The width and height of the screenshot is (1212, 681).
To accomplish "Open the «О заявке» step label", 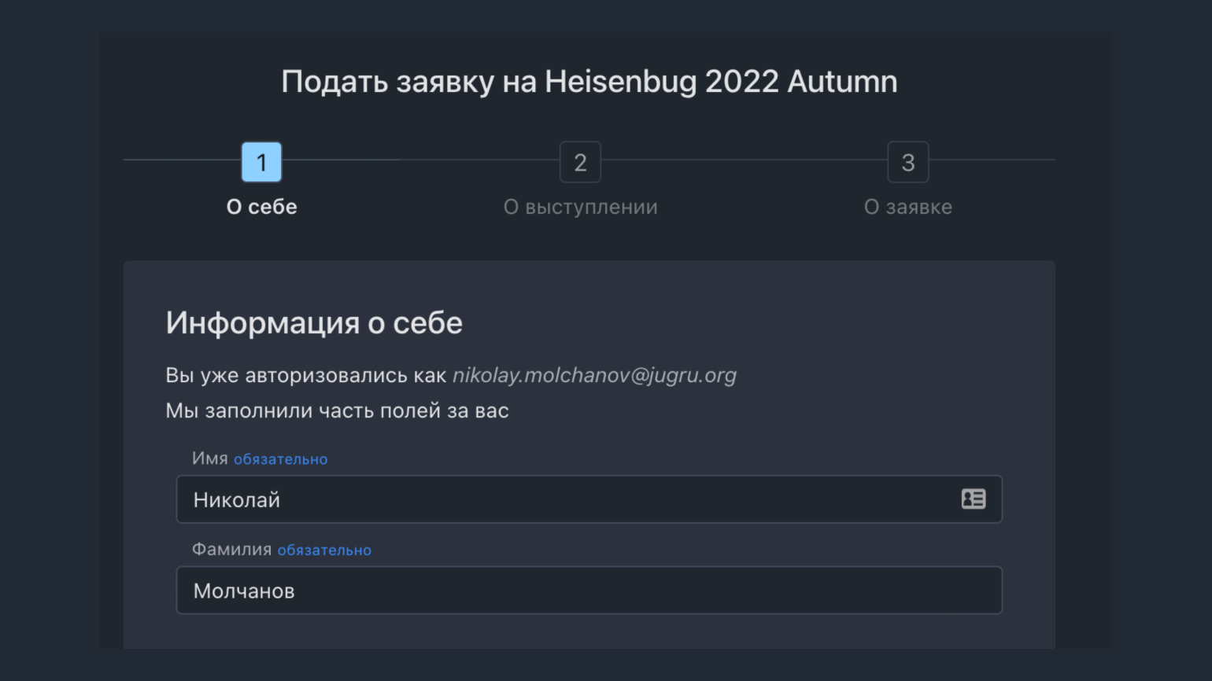I will pos(908,207).
